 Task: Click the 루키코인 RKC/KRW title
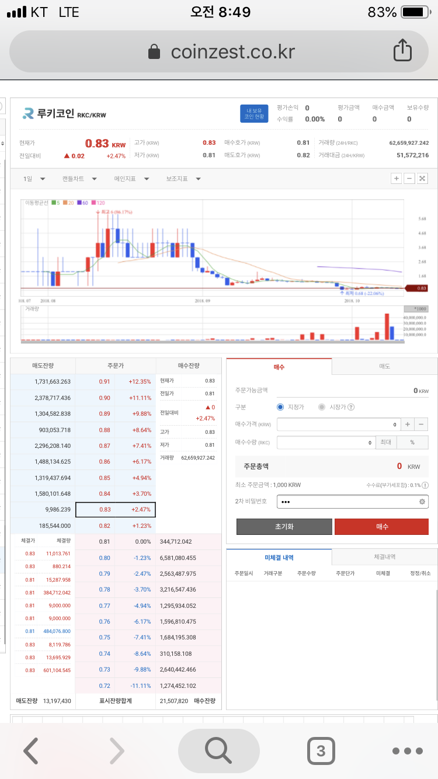pos(72,114)
